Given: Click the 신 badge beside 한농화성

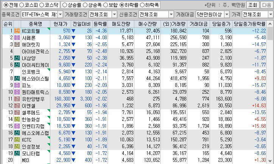Looking at the screenshot, I should point(17,119).
